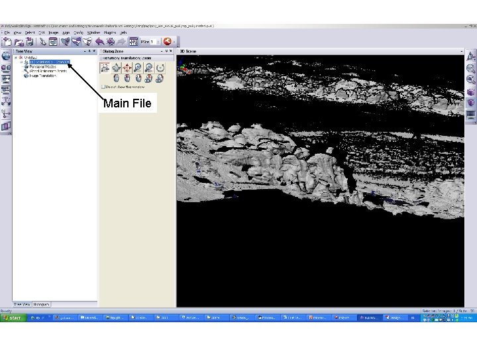Click the third left sidebar monitor-like icon
Screen dimensions: 477x358
6,79
